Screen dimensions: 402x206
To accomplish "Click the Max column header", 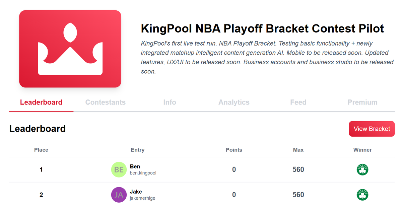I will pos(298,150).
